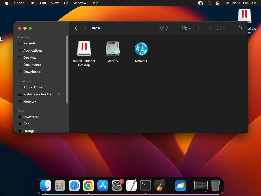Screen dimensions: 261x196
Task: Open System Settings from the Dock
Action: point(117,186)
